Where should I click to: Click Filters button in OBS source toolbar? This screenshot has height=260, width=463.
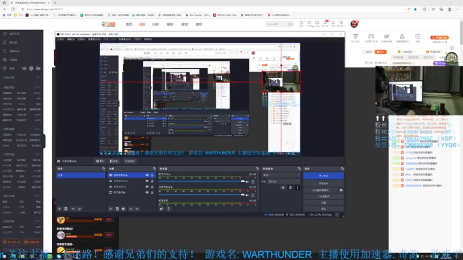113,161
